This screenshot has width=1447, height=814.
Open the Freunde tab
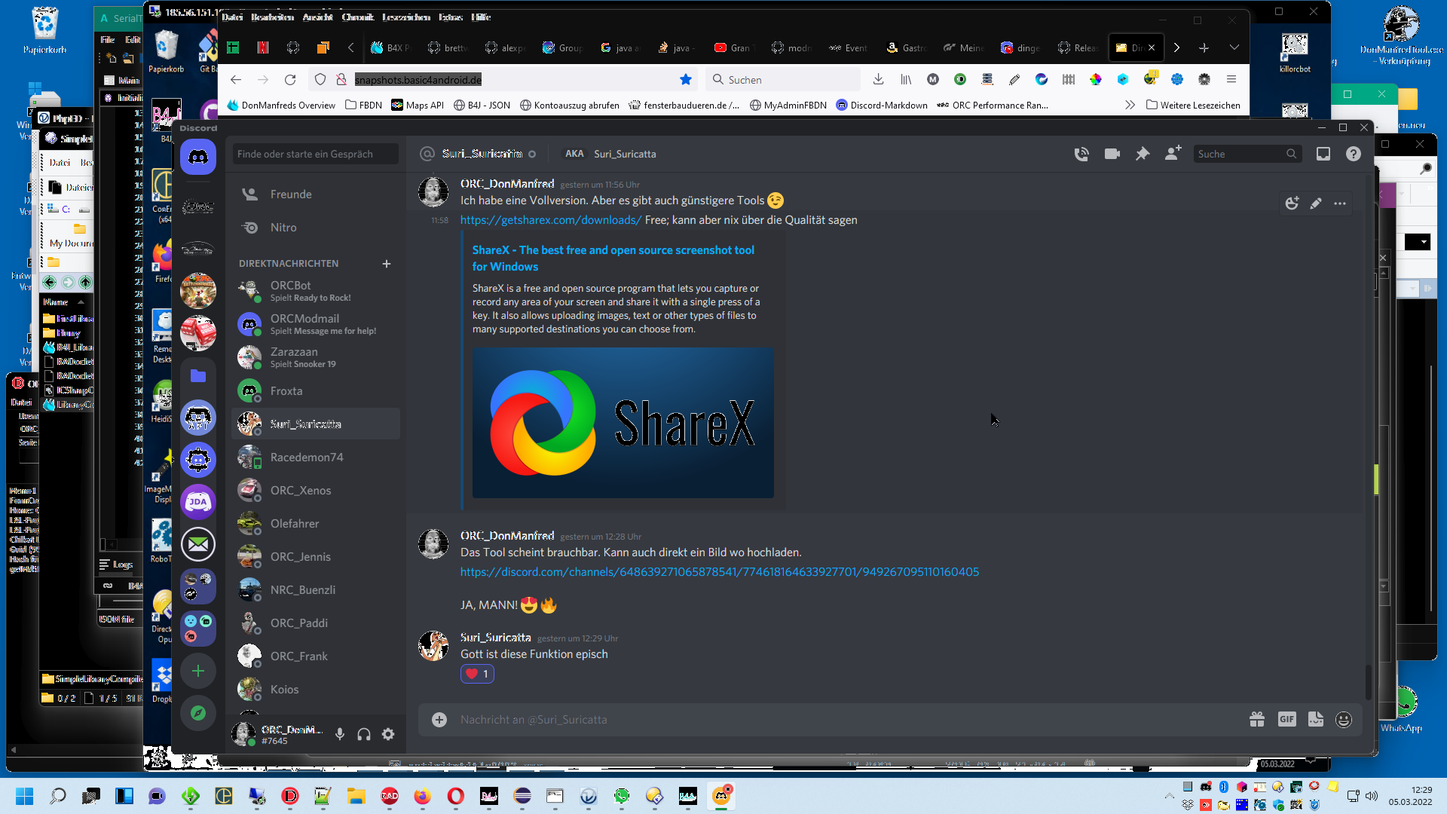click(x=290, y=194)
